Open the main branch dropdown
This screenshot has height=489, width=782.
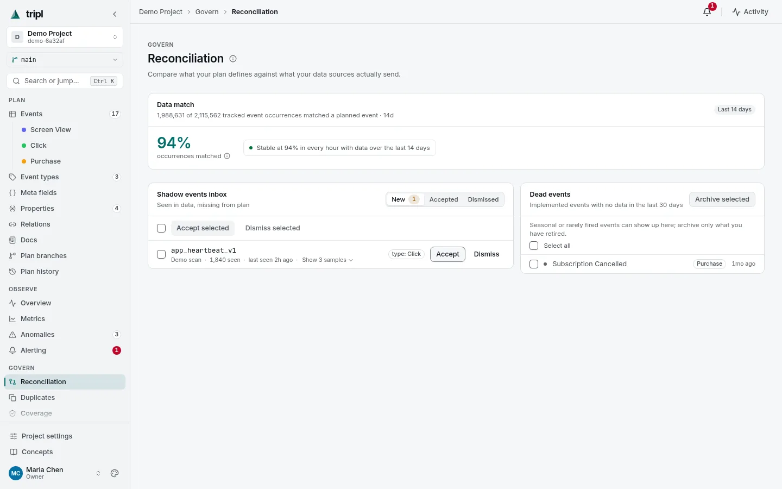coord(65,60)
